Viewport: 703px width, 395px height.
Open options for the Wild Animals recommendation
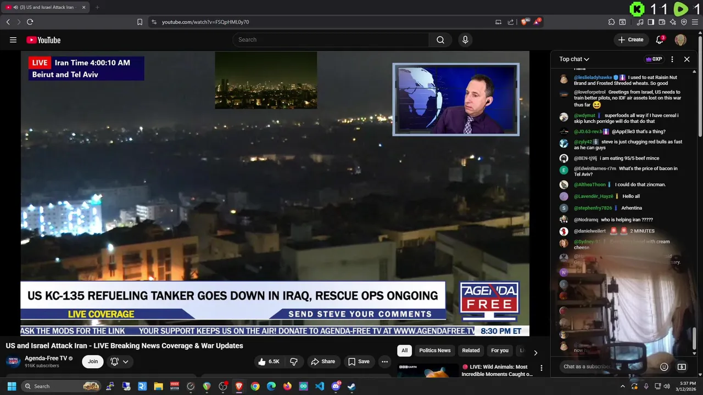[541, 368]
